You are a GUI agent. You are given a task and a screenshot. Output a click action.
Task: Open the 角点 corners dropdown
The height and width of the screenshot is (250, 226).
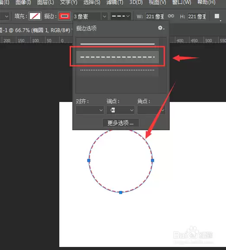click(x=151, y=110)
